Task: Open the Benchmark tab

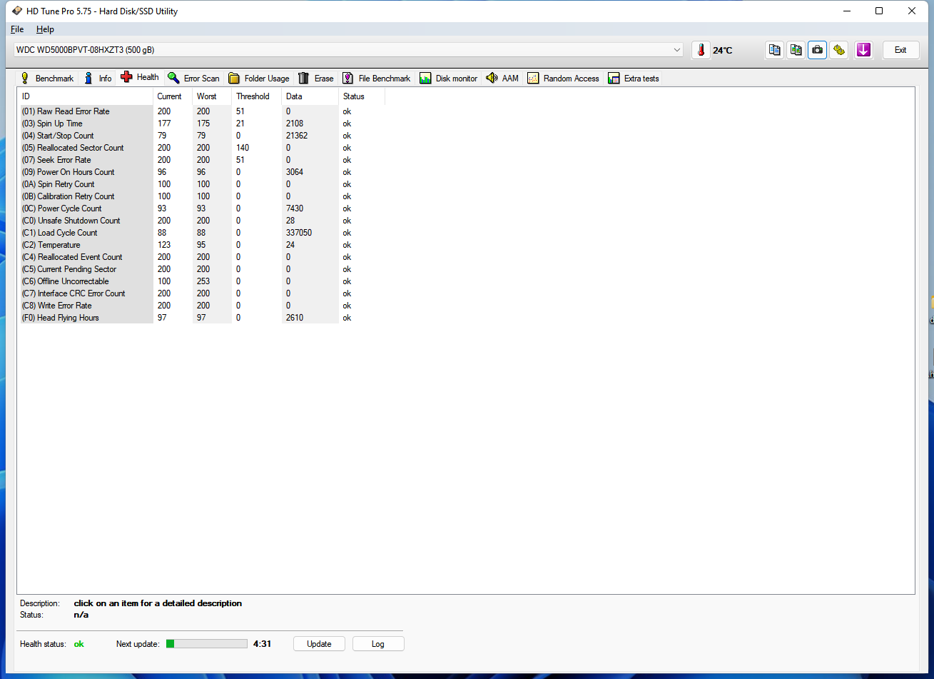Action: 46,79
